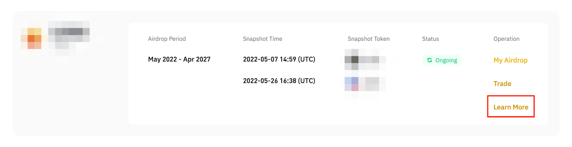This screenshot has width=572, height=147.
Task: Click the Ongoing status label
Action: [446, 60]
